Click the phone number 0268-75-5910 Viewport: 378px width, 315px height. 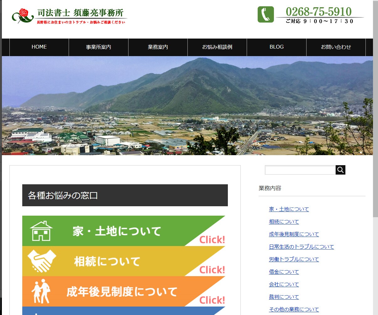click(319, 12)
